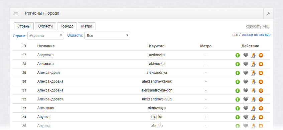283x130 pixels.
Task: Click the keyword avdeevka cell
Action: 157,55
